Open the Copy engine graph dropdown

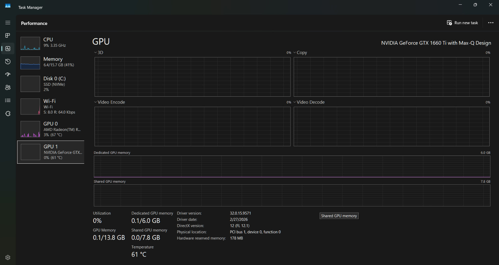coord(300,52)
